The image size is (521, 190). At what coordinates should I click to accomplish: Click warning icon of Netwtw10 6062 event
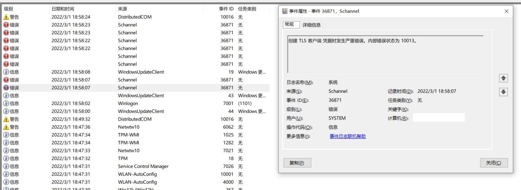[x=6, y=127]
